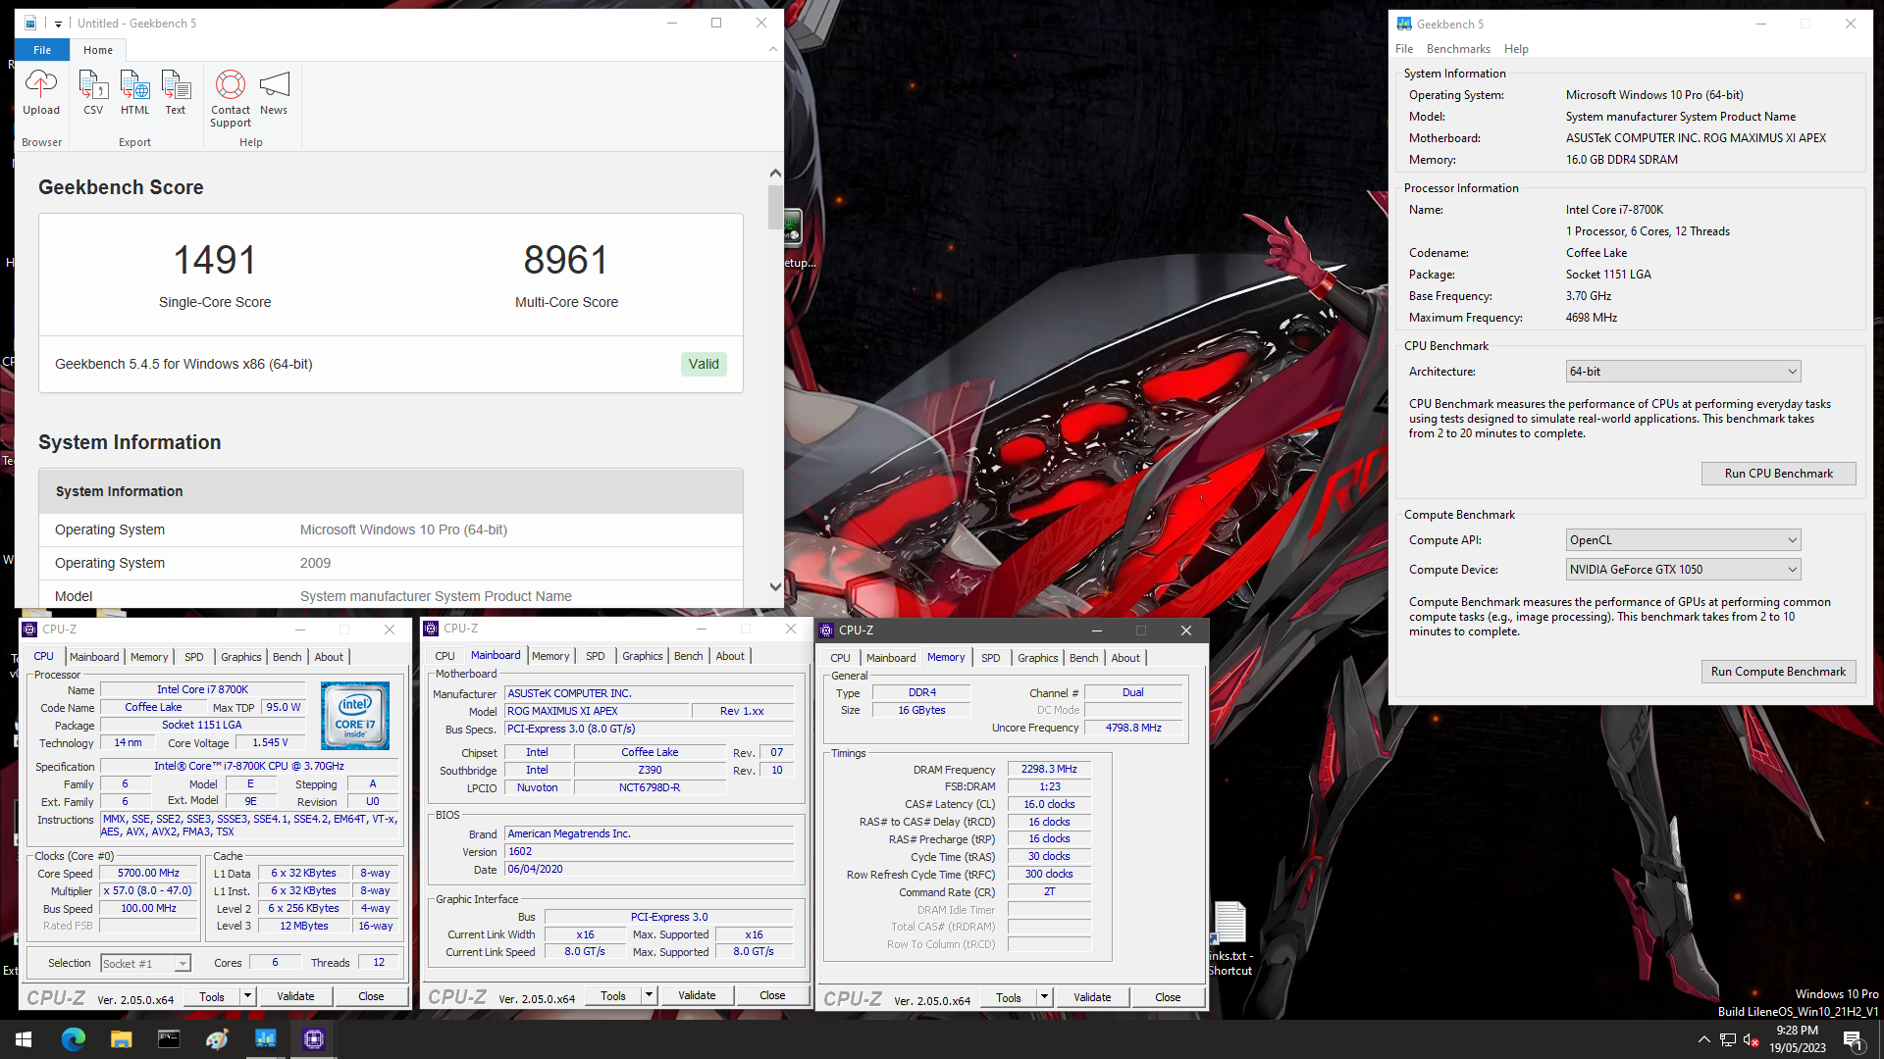Expand the Socket #1 selection dropdown
The width and height of the screenshot is (1884, 1059).
pyautogui.click(x=183, y=964)
